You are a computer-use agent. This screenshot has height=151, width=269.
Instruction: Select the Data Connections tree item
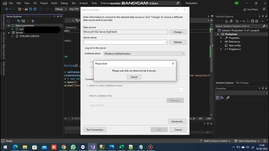point(25,26)
